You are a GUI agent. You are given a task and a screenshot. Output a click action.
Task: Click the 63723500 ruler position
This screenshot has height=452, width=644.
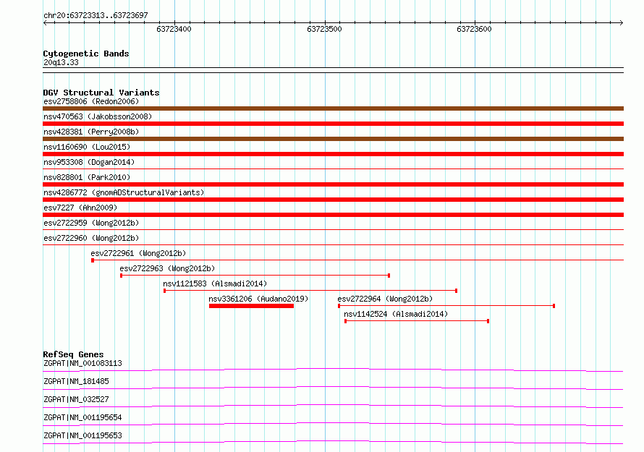324,29
